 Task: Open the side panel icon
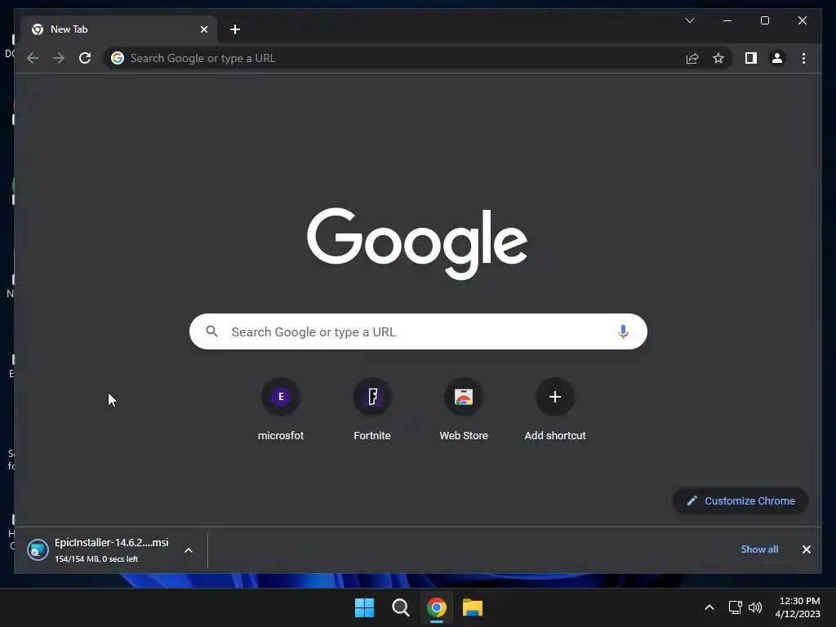pos(751,58)
